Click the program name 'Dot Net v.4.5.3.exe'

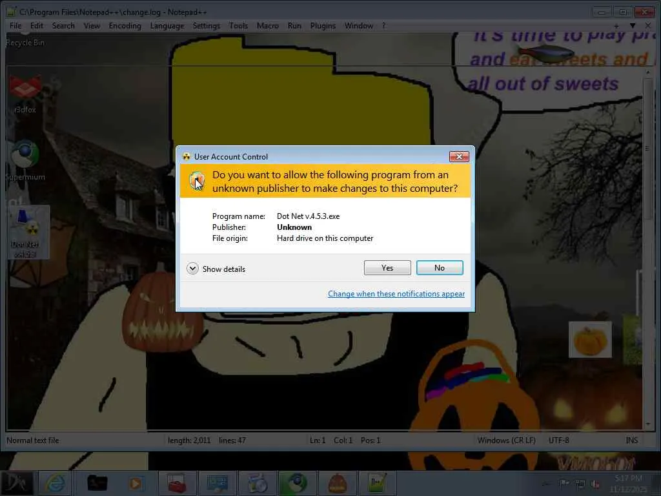click(x=308, y=216)
